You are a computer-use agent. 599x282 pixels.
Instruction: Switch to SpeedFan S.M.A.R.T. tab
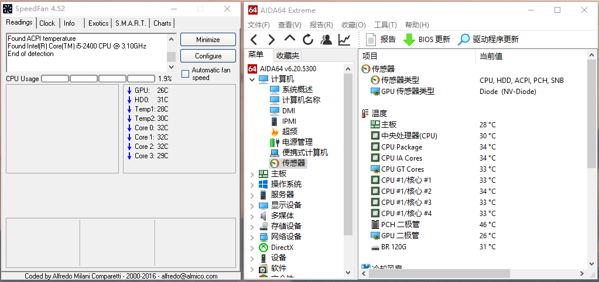131,23
